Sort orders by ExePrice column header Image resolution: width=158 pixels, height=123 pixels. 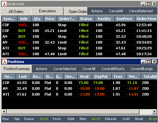125,19
